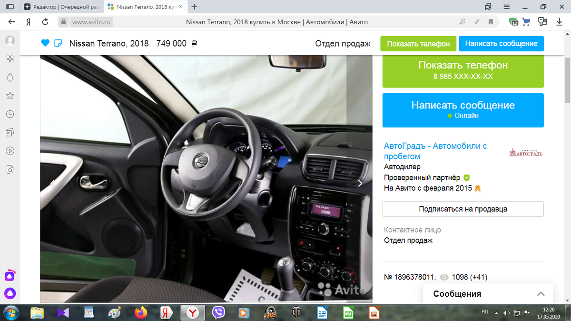Switch to the Nissan Terrano tab
Image resolution: width=571 pixels, height=321 pixels.
pyautogui.click(x=144, y=7)
